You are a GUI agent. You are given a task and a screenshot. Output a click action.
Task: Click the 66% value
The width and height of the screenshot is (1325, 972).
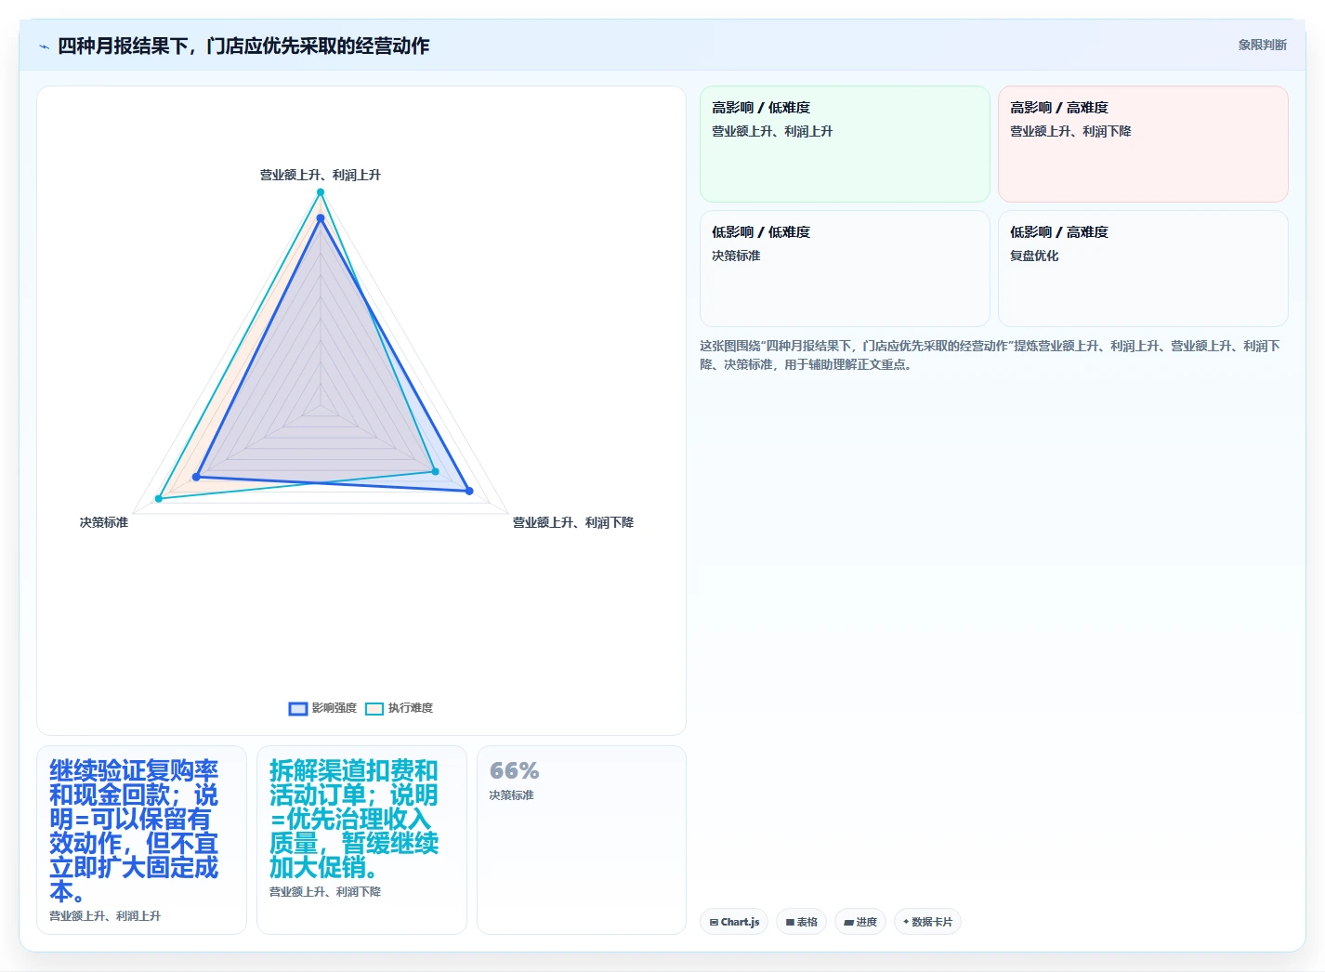(x=514, y=771)
